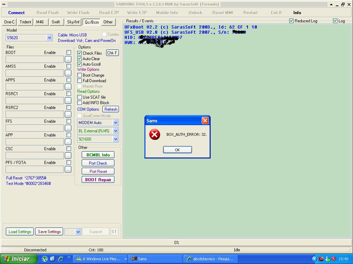The height and width of the screenshot is (264, 353).
Task: Click the Port Reset button
Action: click(x=98, y=172)
